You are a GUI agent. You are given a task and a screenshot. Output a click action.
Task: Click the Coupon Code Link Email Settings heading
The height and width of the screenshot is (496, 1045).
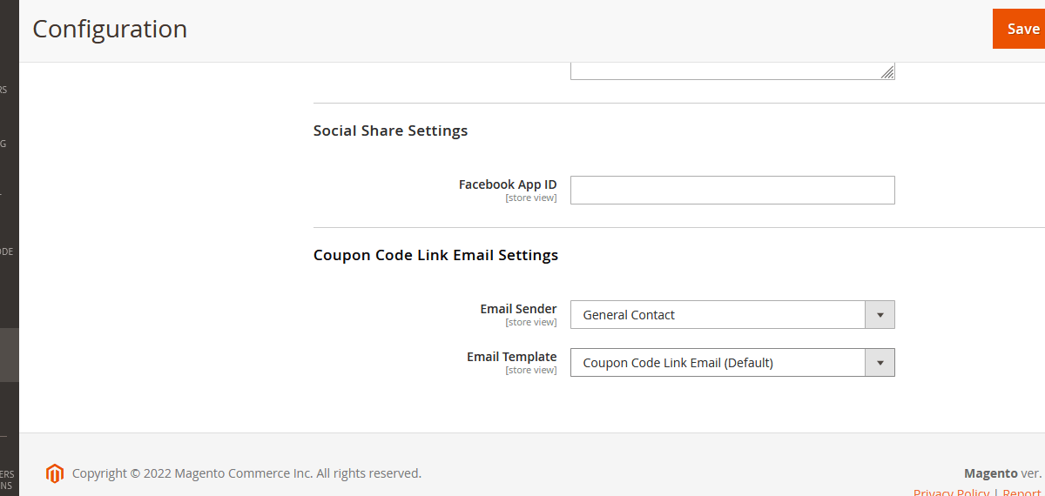(x=435, y=255)
